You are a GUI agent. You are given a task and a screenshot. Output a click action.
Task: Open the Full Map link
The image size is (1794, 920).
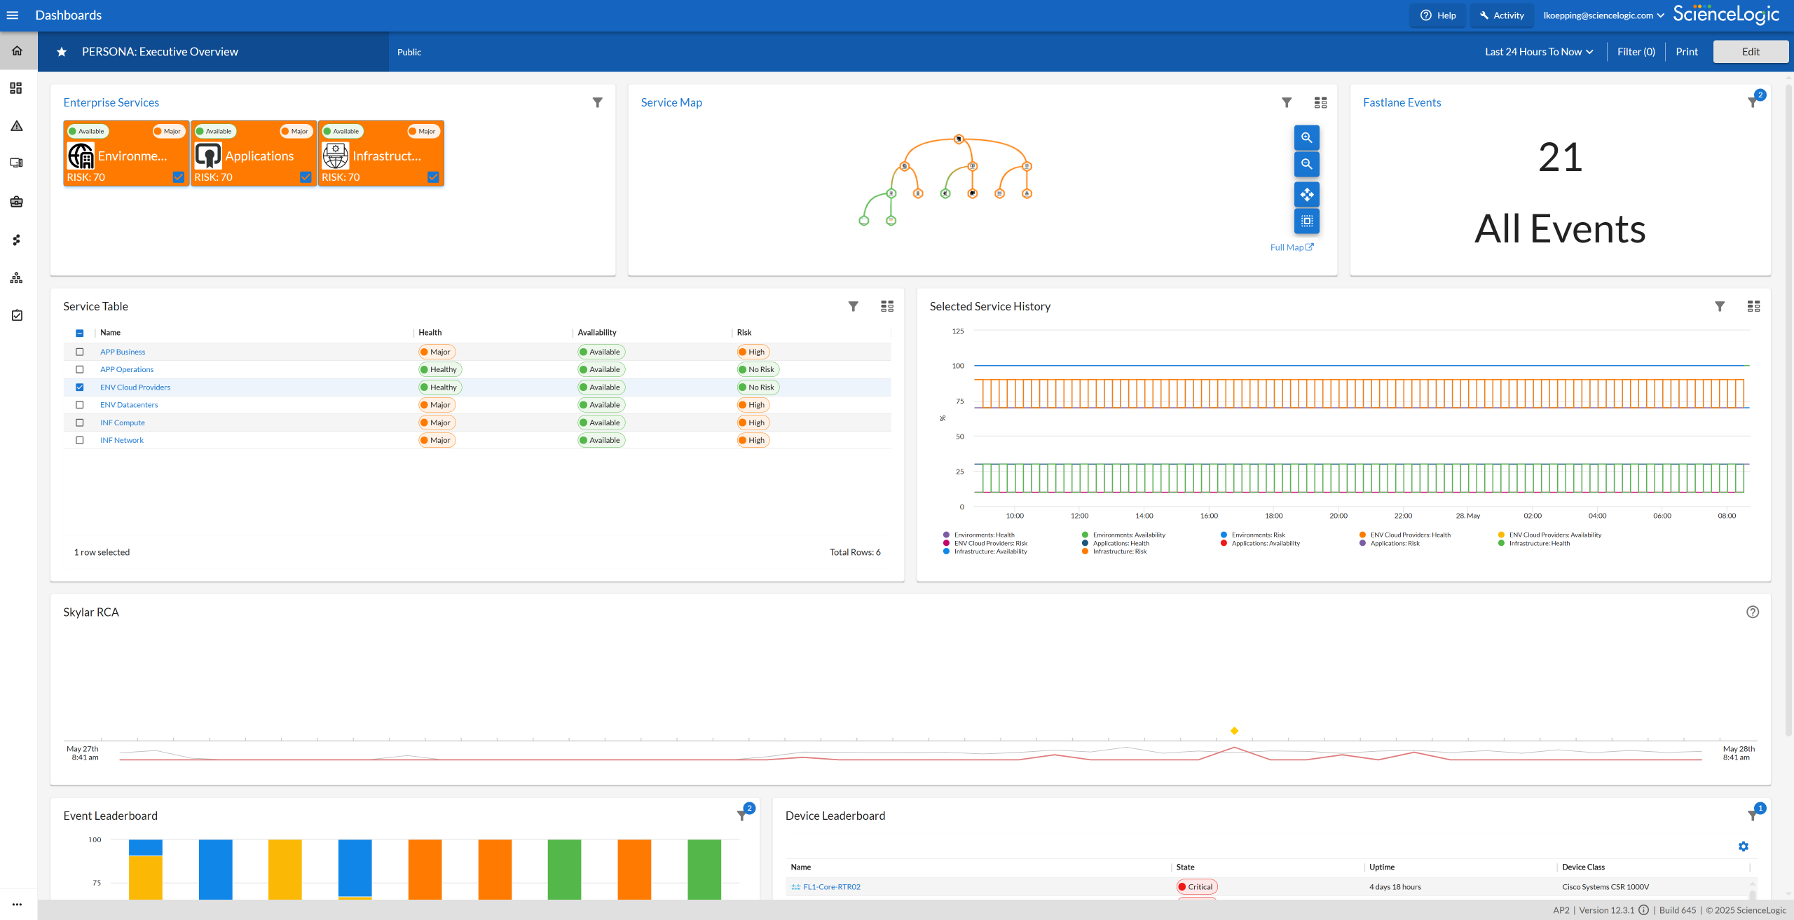pyautogui.click(x=1292, y=247)
